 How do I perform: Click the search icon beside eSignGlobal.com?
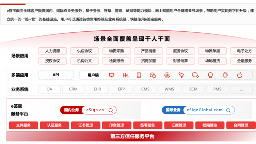[229, 110]
